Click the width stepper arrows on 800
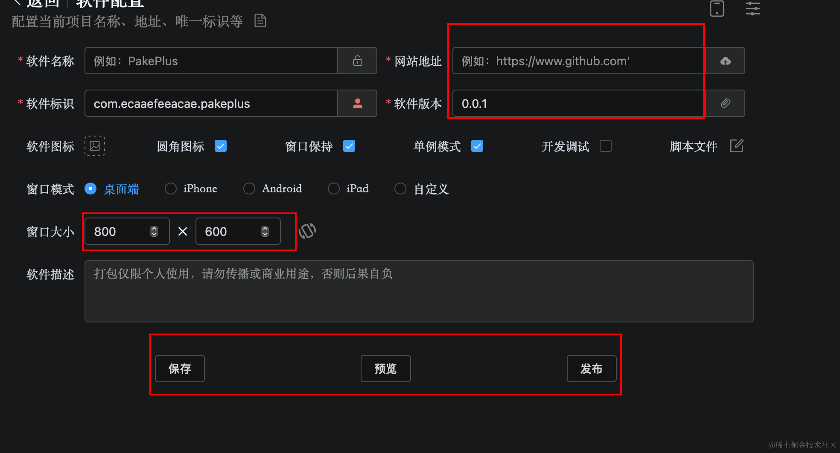The image size is (840, 453). (154, 231)
